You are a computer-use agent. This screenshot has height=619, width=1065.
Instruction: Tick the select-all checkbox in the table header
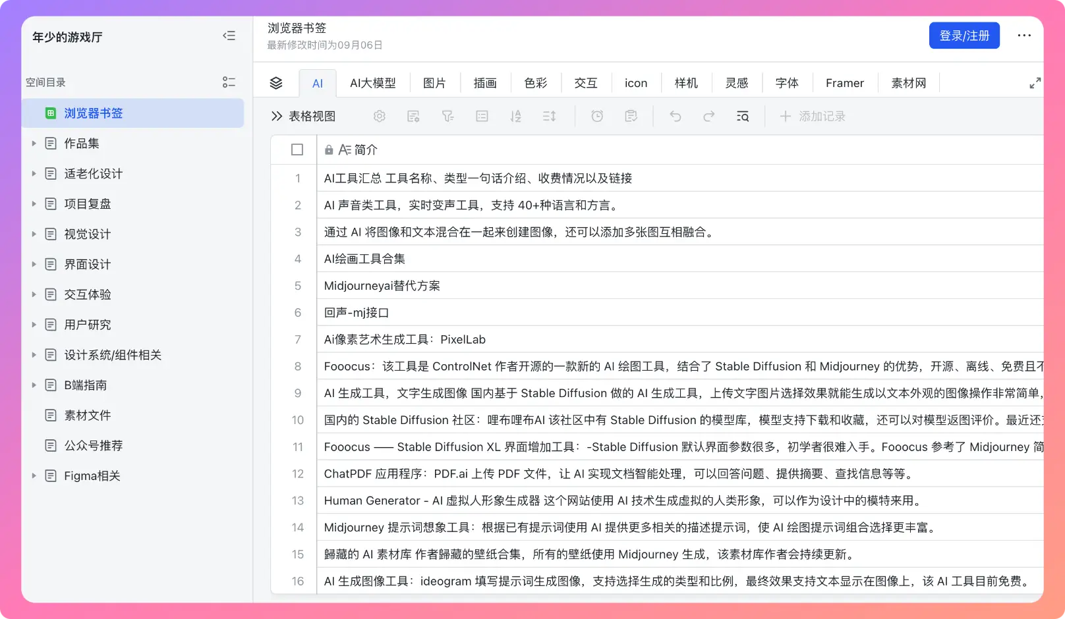[297, 150]
